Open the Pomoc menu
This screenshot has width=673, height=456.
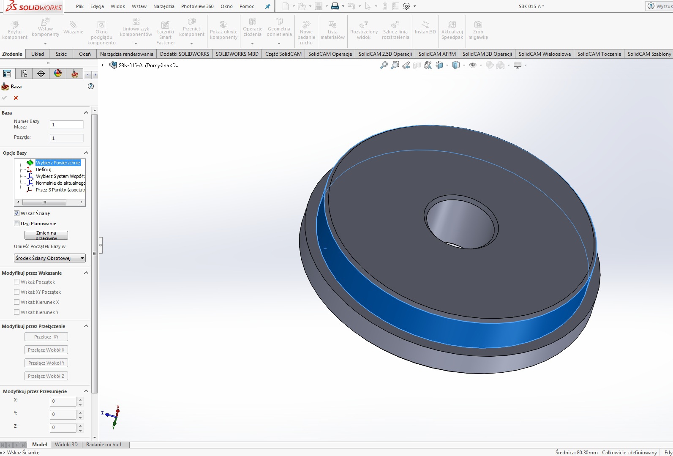pyautogui.click(x=247, y=6)
